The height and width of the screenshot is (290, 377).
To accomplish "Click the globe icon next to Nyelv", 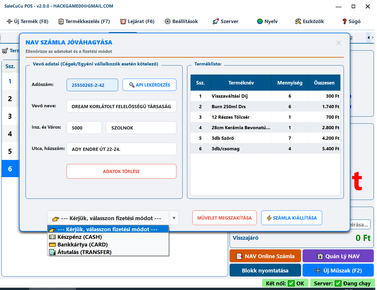I will coord(260,21).
